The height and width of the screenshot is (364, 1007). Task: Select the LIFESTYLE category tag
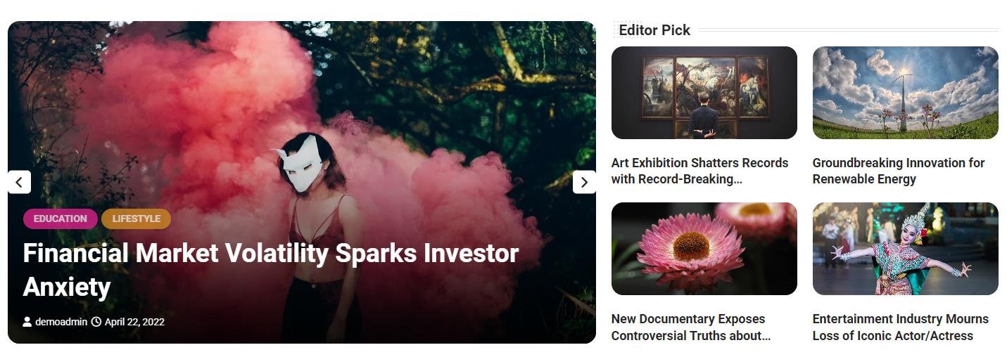137,219
